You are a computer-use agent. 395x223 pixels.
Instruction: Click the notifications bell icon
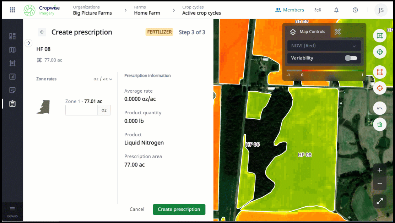(336, 10)
